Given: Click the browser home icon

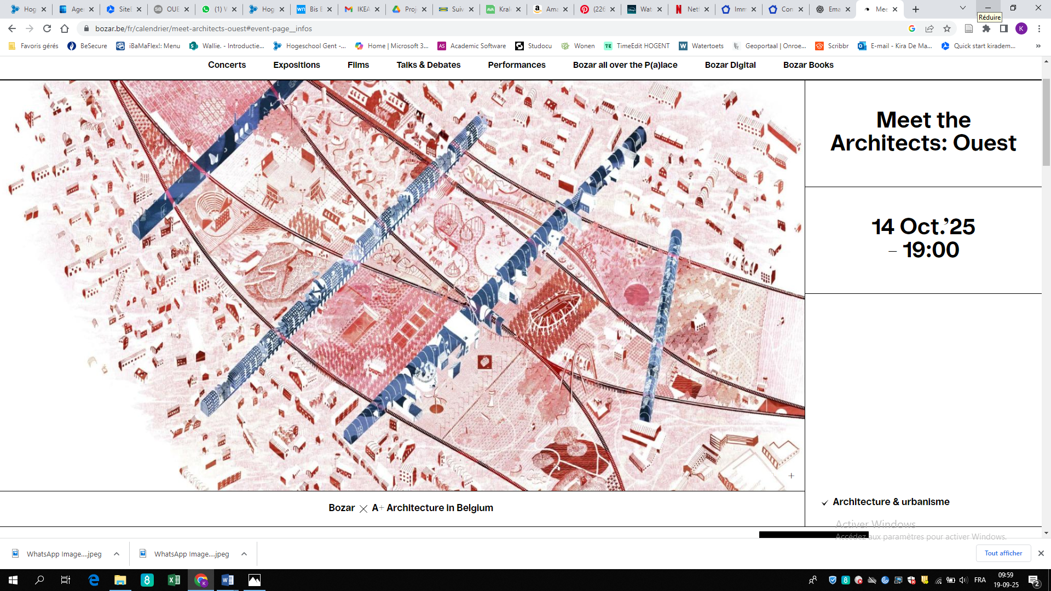Looking at the screenshot, I should (x=65, y=28).
